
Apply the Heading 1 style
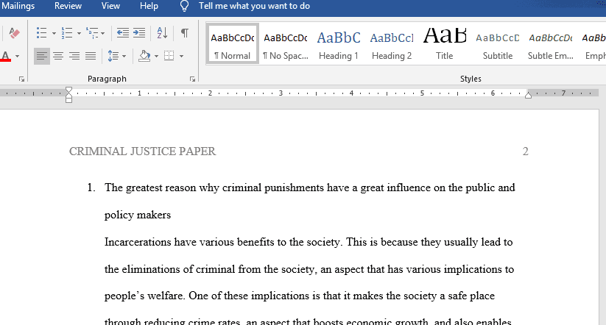339,43
